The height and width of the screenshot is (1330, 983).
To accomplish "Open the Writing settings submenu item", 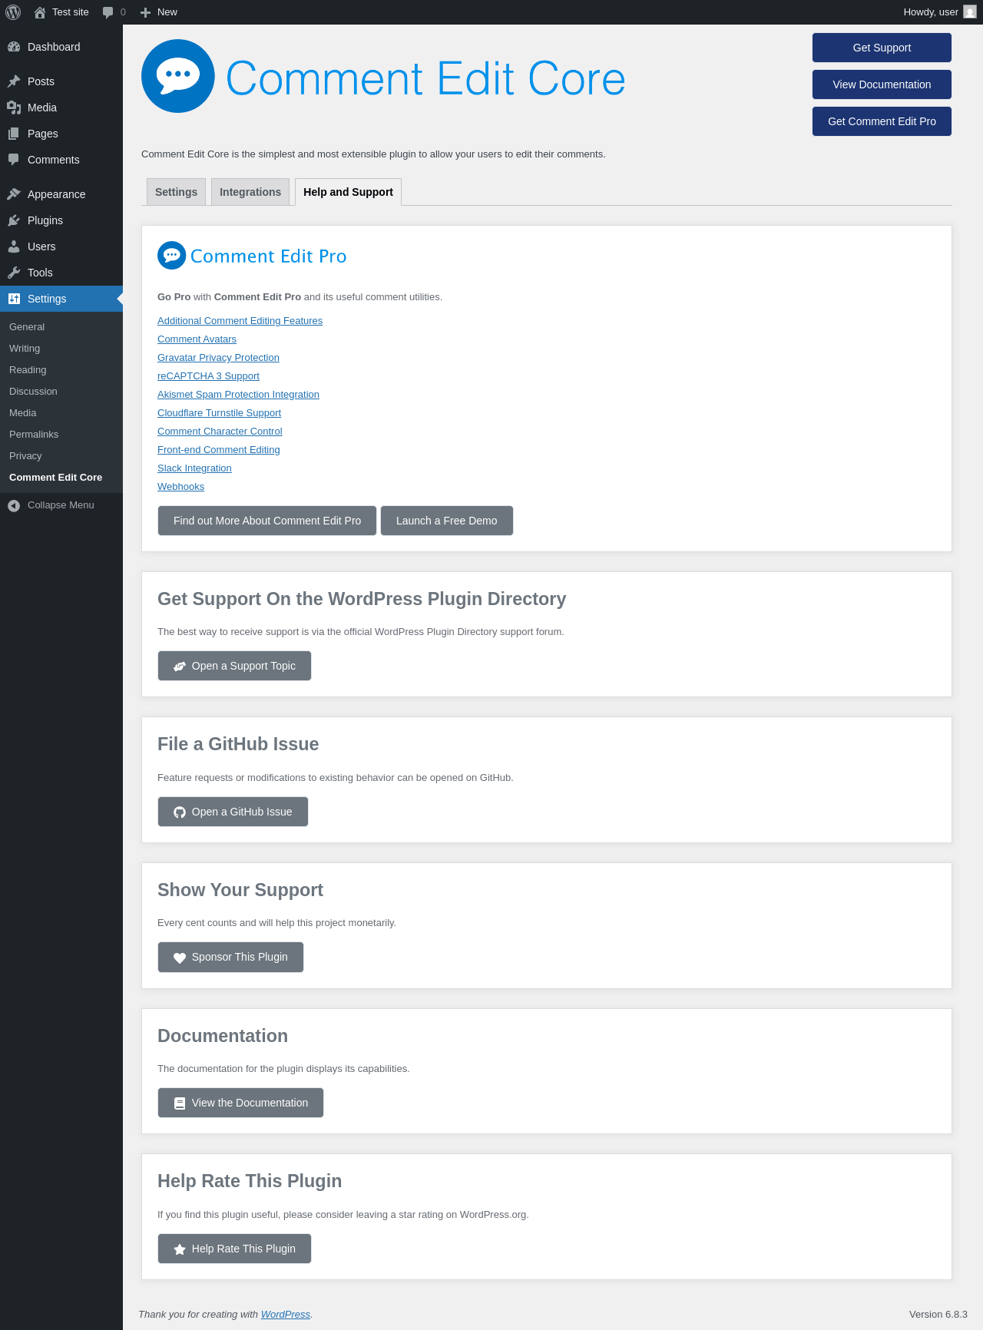I will click(x=61, y=349).
